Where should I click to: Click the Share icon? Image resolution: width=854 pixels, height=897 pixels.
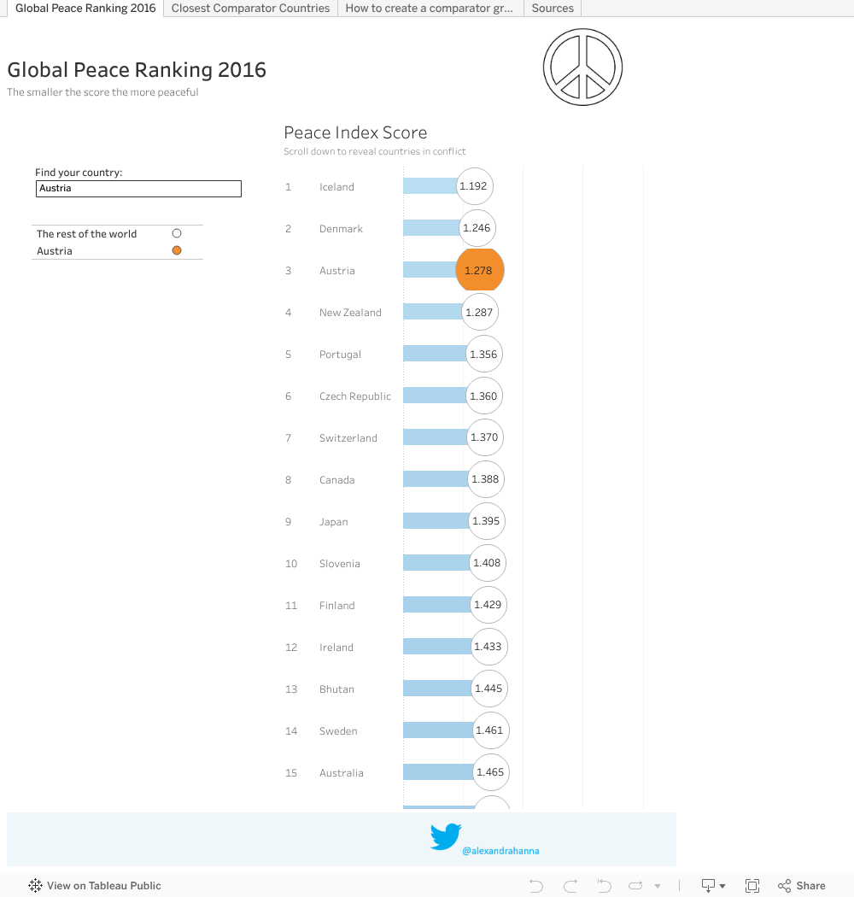coord(785,886)
